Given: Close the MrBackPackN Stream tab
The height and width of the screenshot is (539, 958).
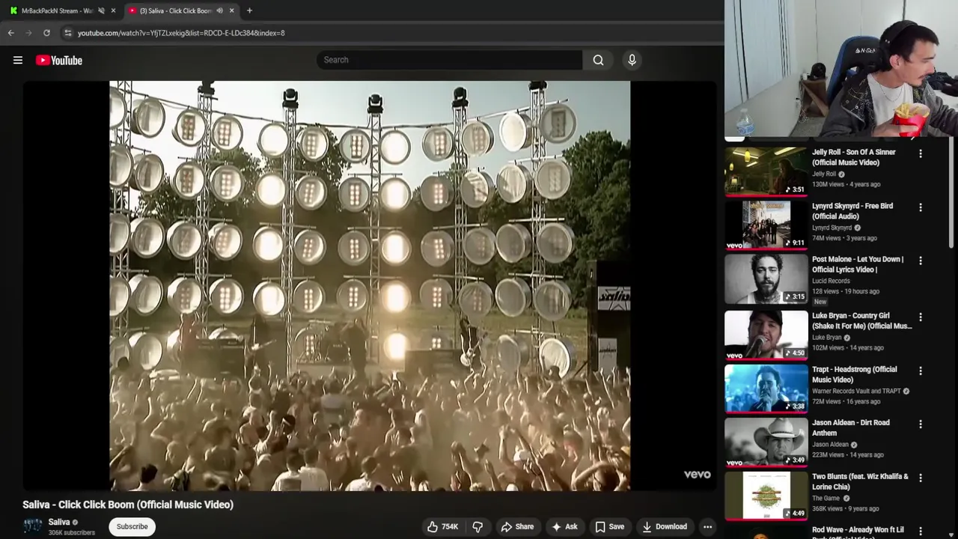Looking at the screenshot, I should point(113,10).
